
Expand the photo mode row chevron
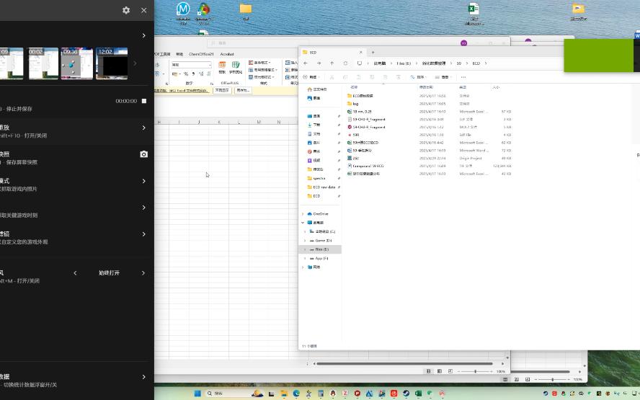pos(143,181)
